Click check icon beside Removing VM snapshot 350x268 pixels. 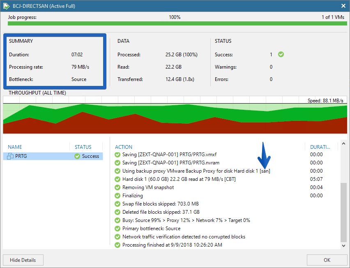(117, 187)
